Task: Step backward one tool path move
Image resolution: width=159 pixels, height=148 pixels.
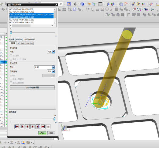Action: [22, 127]
